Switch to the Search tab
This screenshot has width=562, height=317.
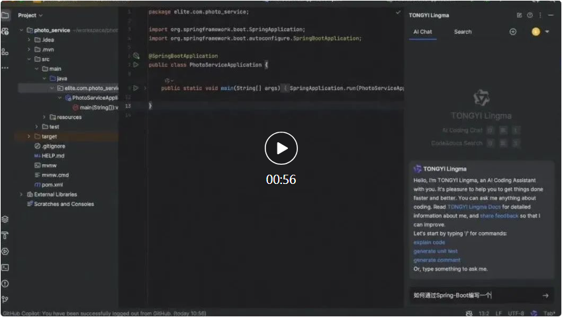point(463,32)
